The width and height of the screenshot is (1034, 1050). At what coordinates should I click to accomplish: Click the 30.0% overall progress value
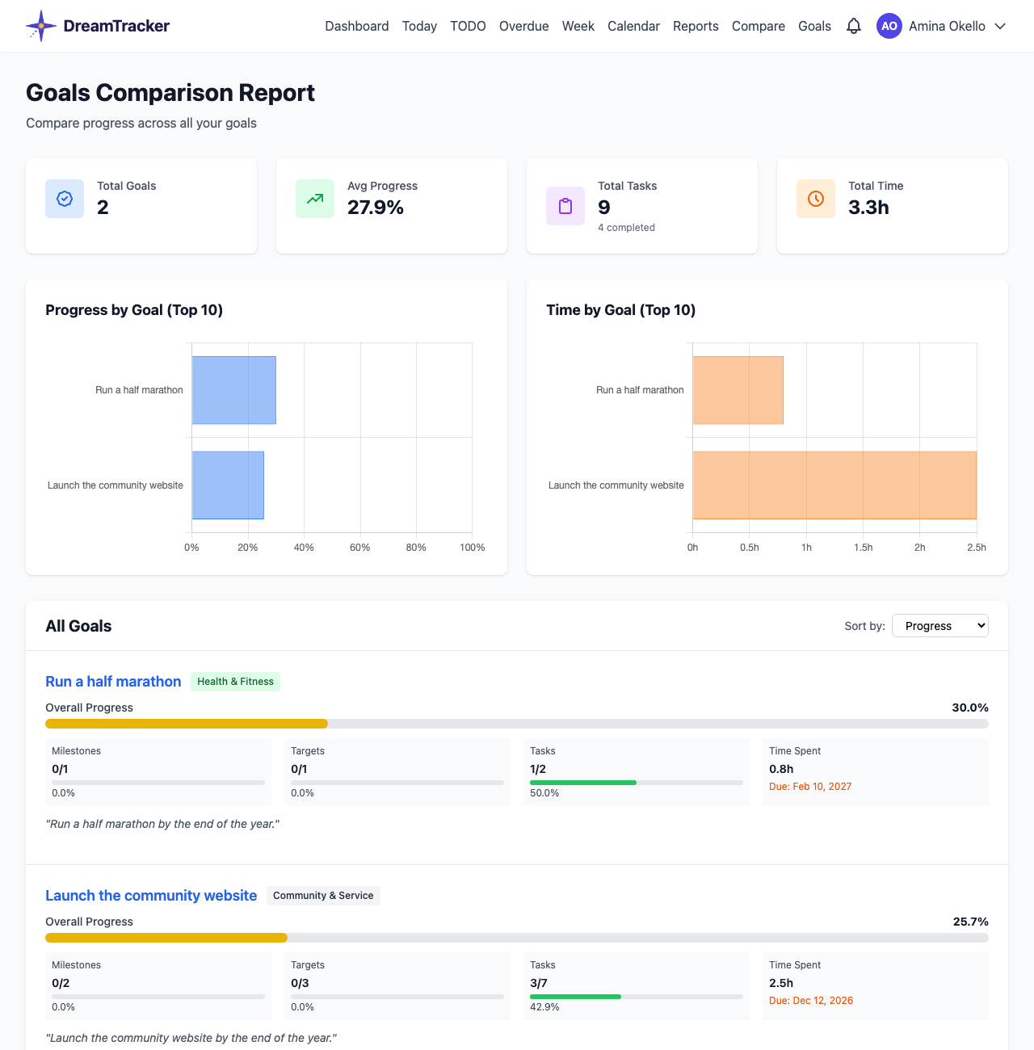tap(970, 708)
